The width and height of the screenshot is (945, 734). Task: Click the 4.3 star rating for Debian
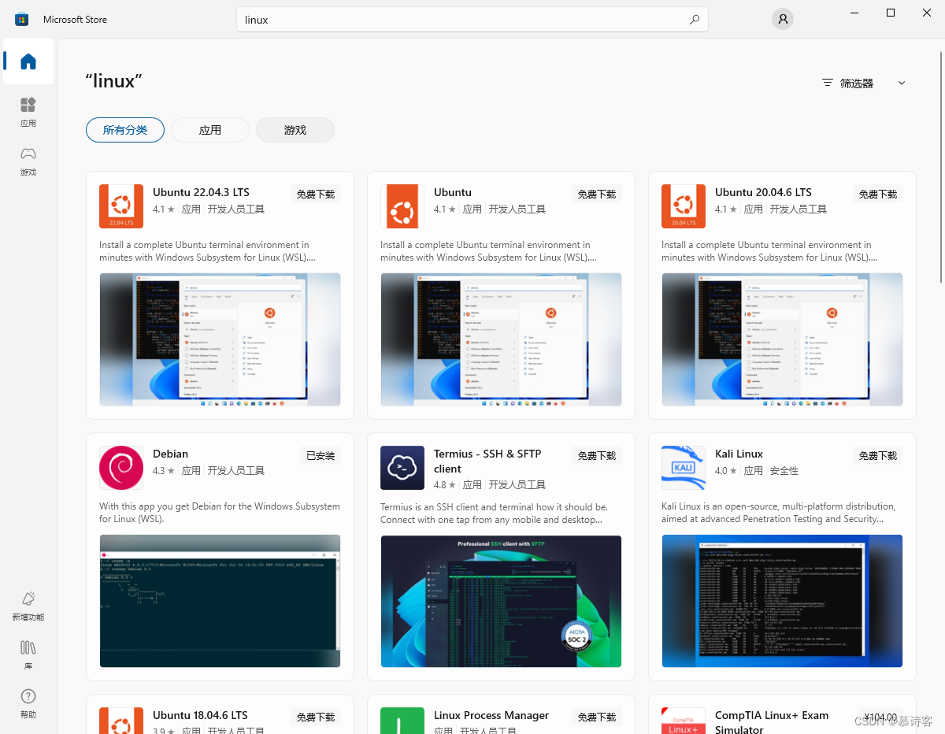(164, 471)
